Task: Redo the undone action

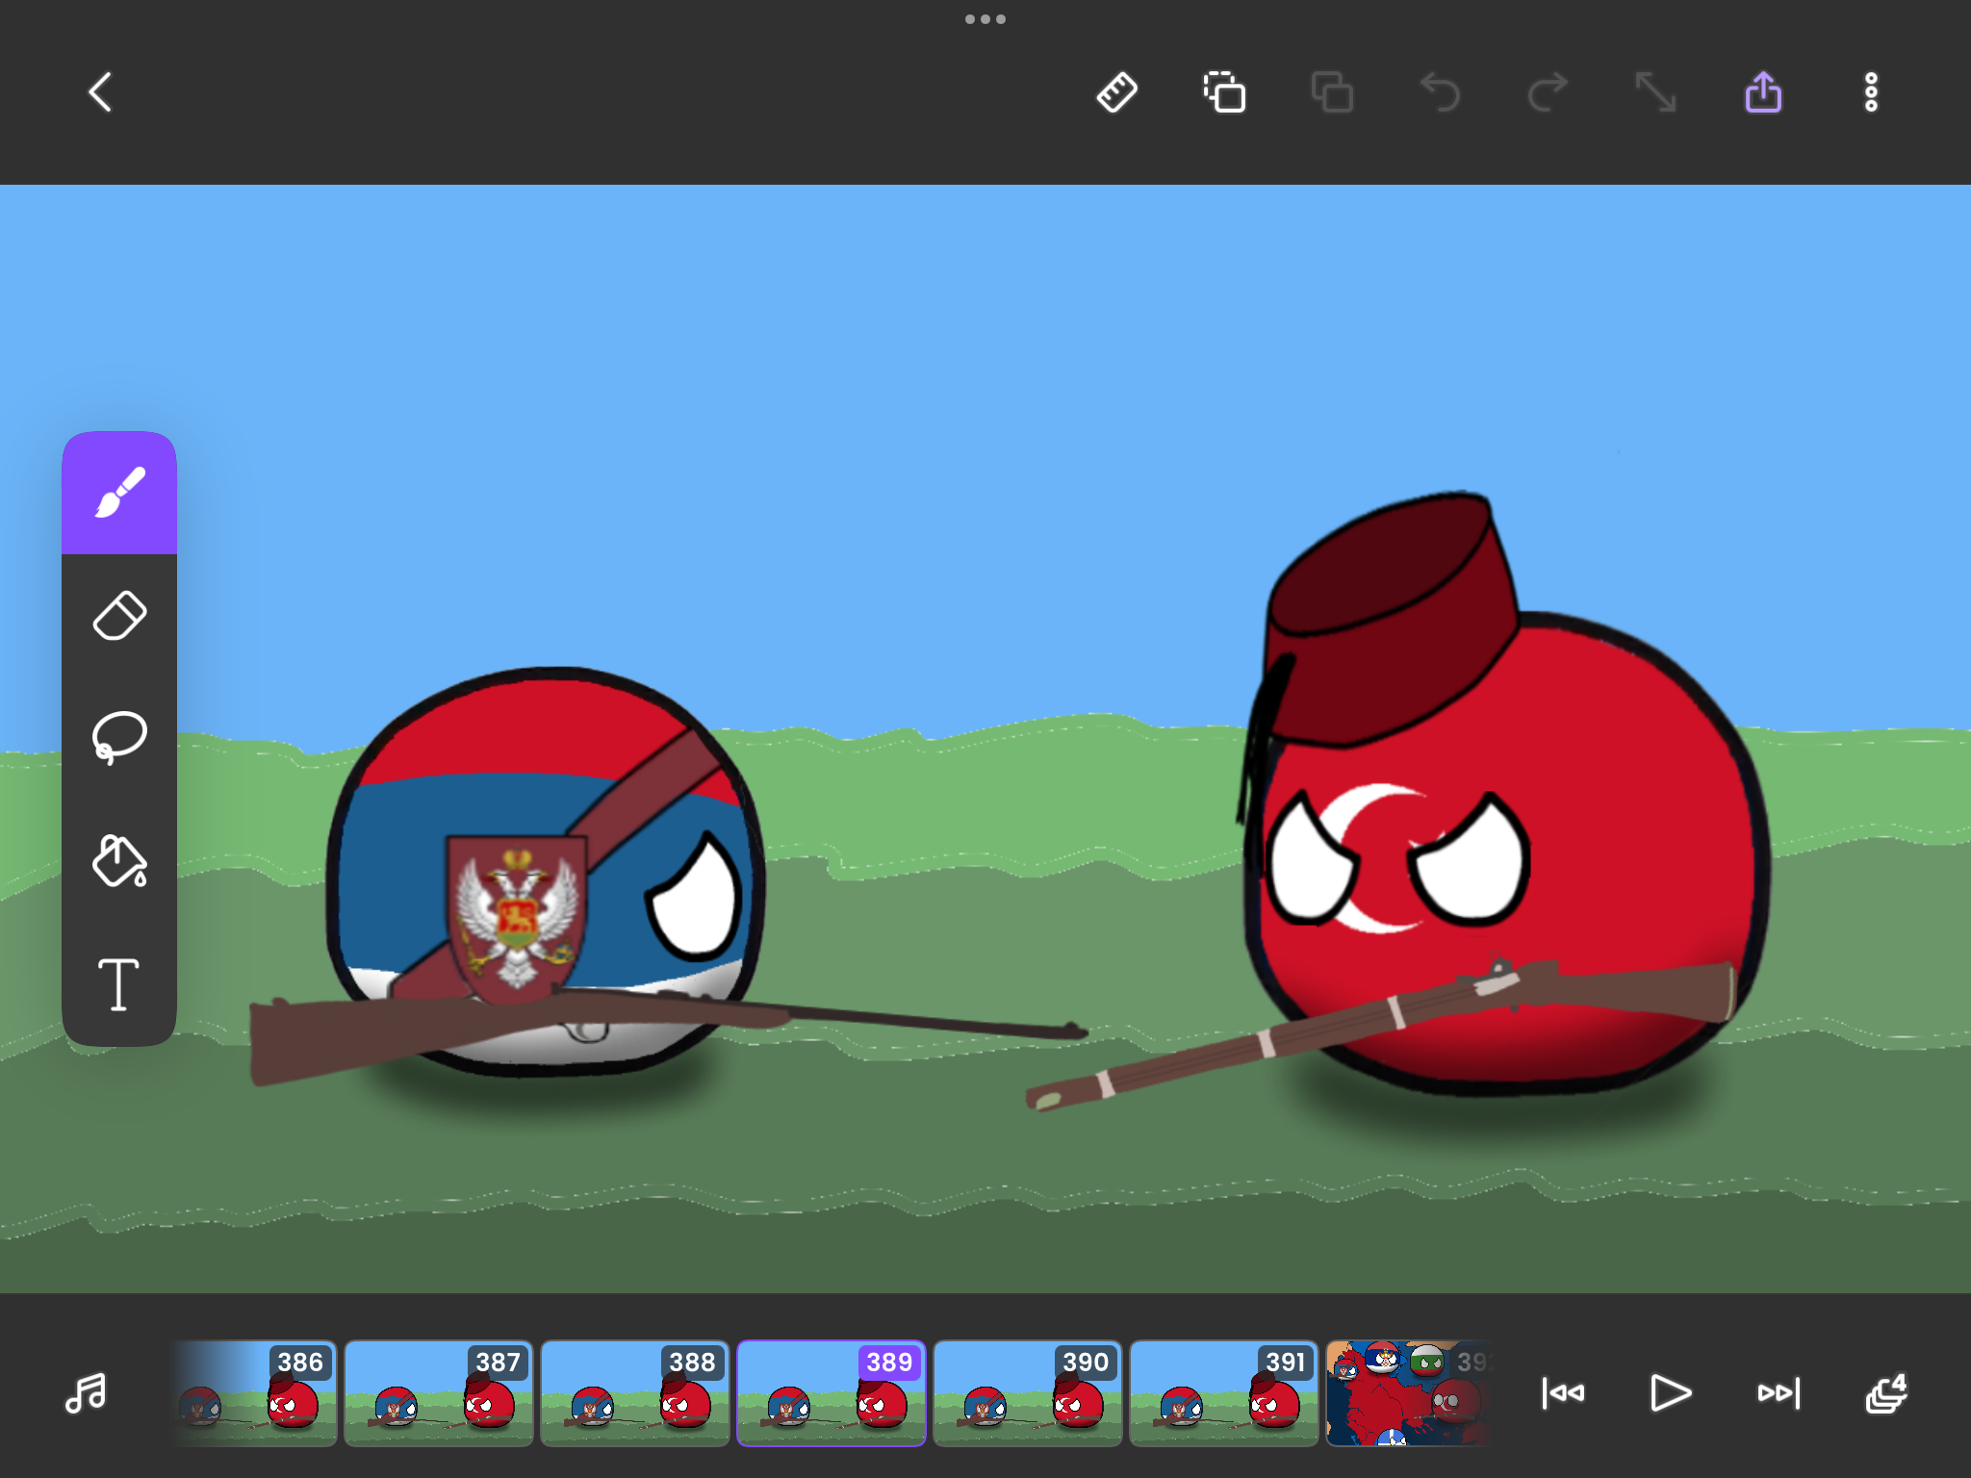Action: (x=1547, y=92)
